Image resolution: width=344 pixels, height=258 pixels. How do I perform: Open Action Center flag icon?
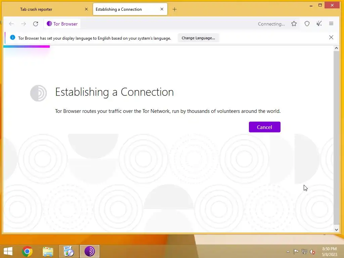pos(296,251)
